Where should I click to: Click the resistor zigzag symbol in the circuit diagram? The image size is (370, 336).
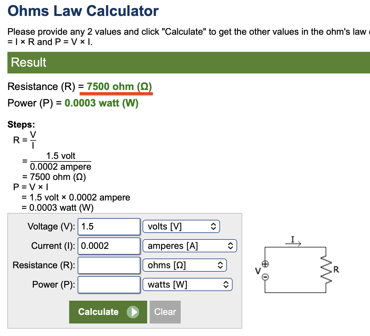[326, 269]
